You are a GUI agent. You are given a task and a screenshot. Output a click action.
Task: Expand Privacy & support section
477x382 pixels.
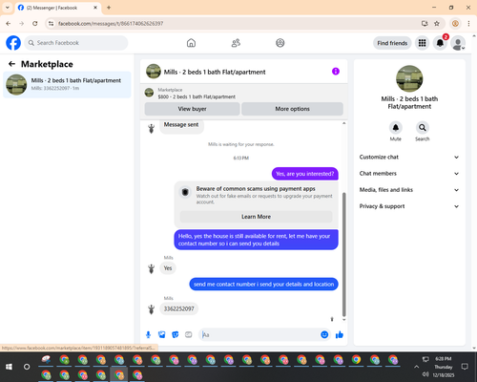pos(409,206)
